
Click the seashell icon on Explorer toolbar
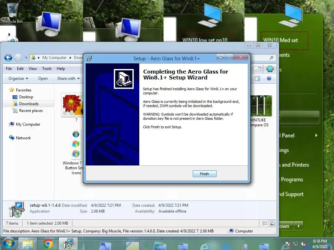(x=270, y=69)
